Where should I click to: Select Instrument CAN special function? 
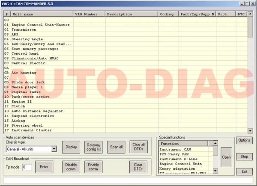click(x=186, y=149)
